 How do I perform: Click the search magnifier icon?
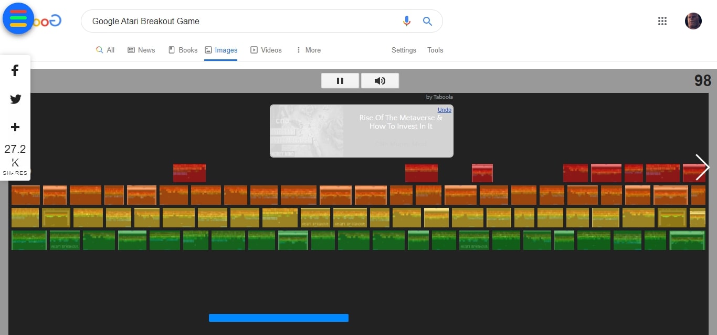click(x=427, y=21)
